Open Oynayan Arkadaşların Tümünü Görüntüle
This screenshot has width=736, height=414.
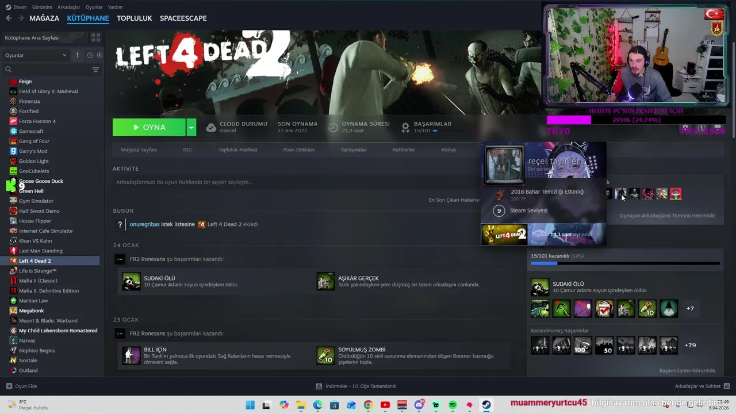667,216
